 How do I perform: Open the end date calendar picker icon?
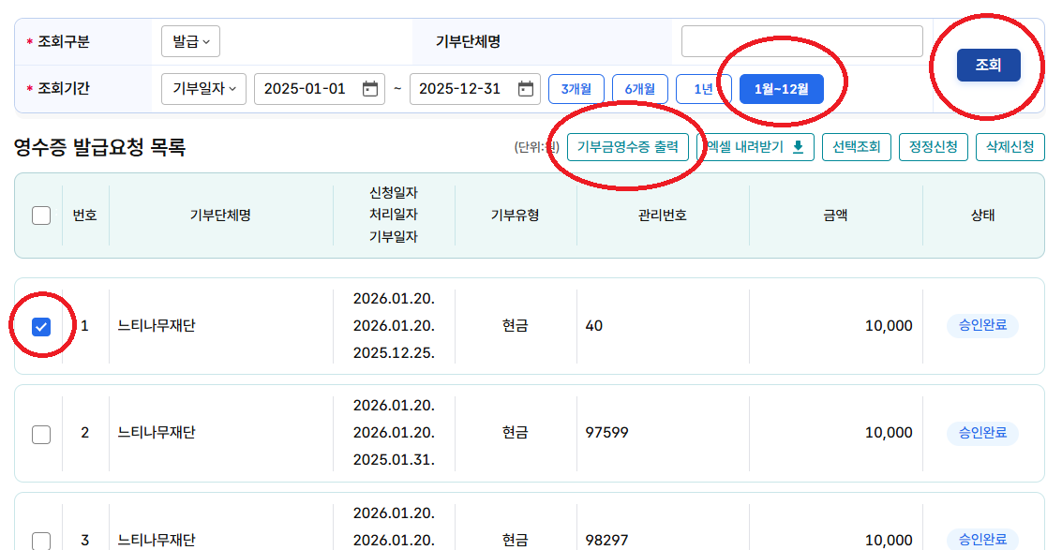click(526, 89)
